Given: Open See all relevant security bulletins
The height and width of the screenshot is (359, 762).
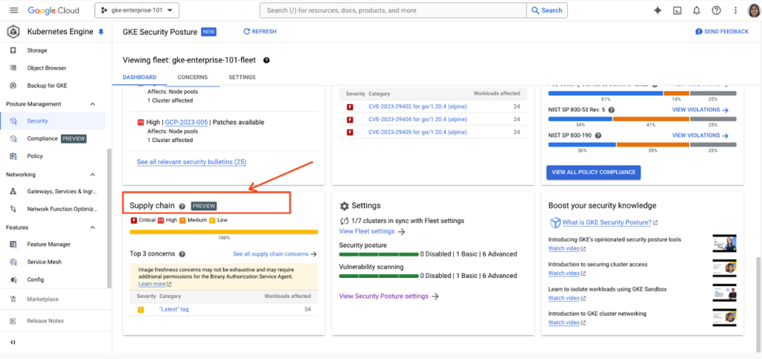Looking at the screenshot, I should pos(191,162).
